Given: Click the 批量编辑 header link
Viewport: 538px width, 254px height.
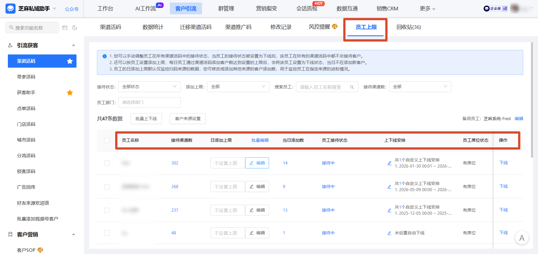Looking at the screenshot, I should coord(260,140).
